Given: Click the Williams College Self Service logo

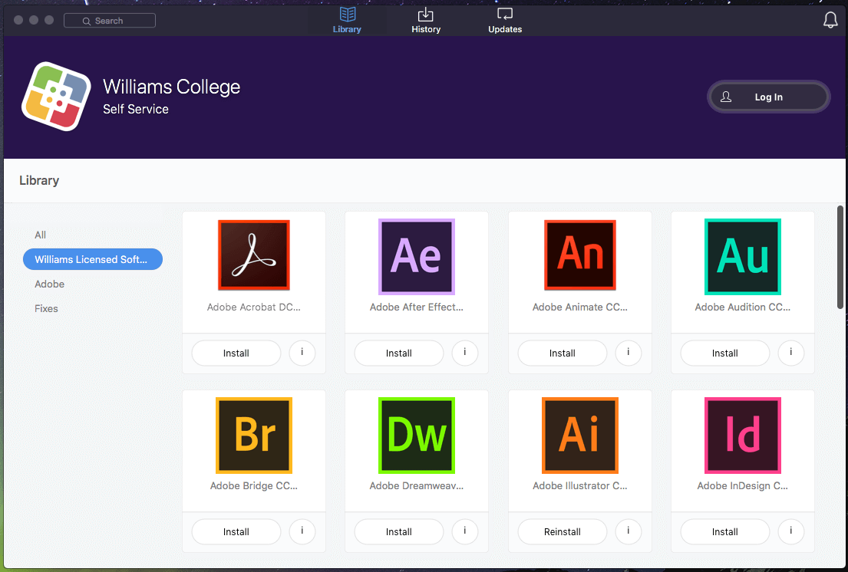Looking at the screenshot, I should click(51, 97).
